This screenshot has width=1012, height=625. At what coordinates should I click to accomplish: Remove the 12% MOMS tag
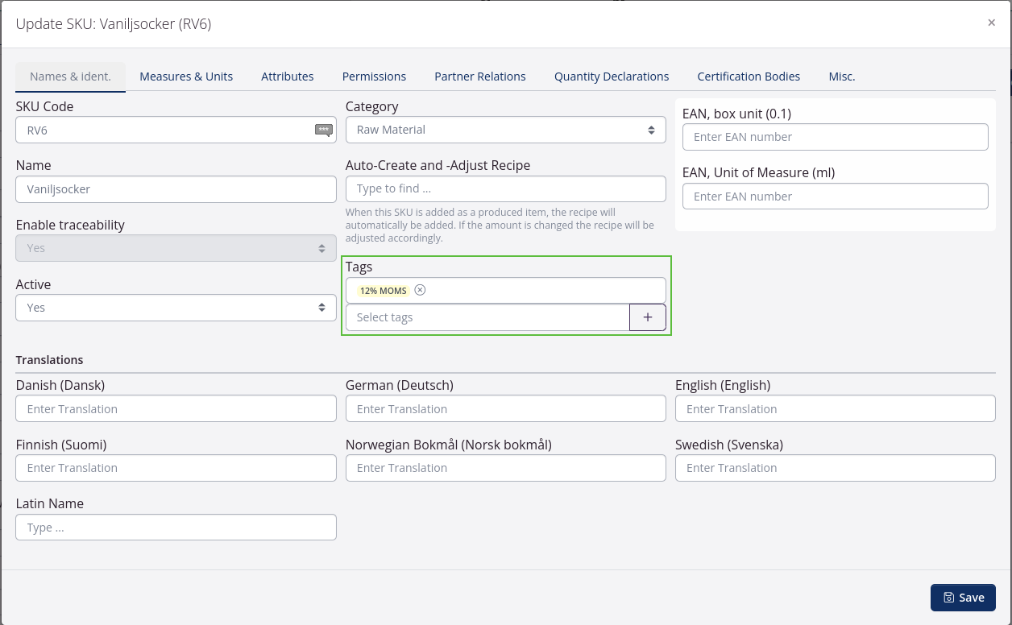pos(419,290)
